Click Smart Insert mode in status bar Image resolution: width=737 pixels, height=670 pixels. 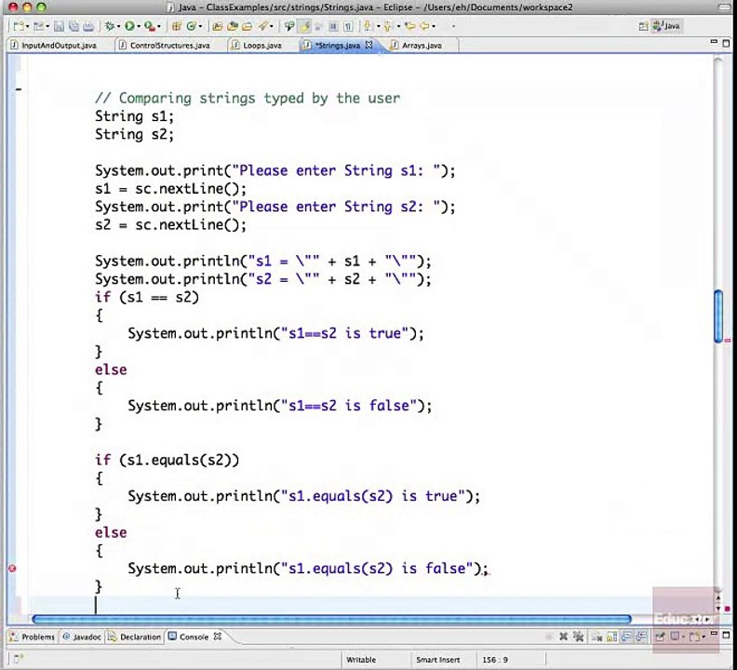coord(437,659)
